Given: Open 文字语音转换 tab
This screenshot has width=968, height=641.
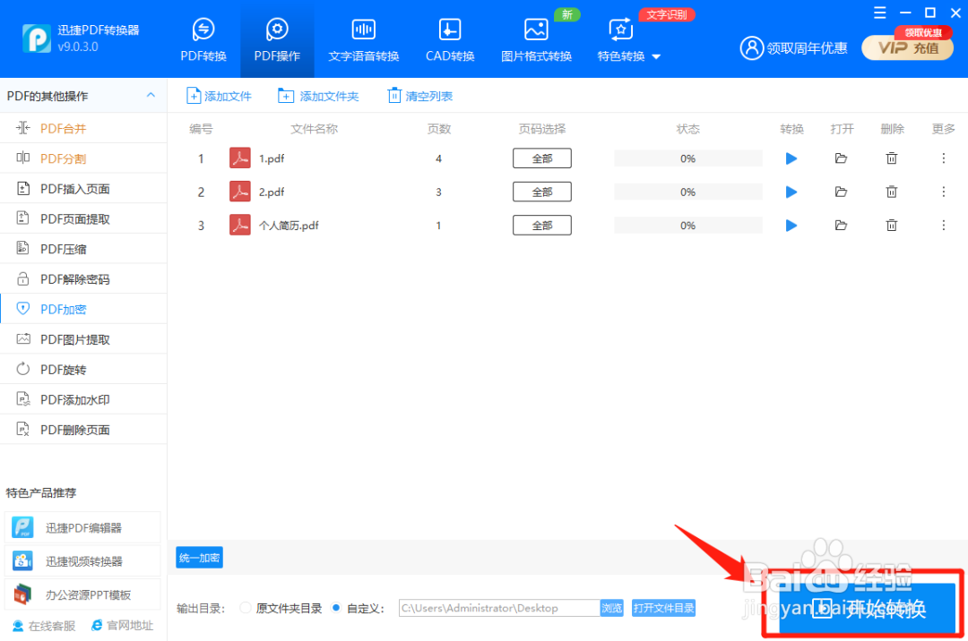Looking at the screenshot, I should tap(364, 40).
